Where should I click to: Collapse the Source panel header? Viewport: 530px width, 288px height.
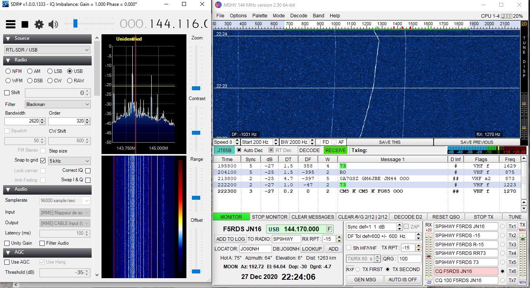(x=47, y=39)
